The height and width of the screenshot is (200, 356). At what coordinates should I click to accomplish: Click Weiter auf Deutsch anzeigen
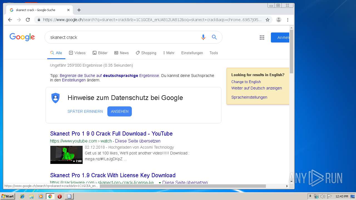[257, 88]
